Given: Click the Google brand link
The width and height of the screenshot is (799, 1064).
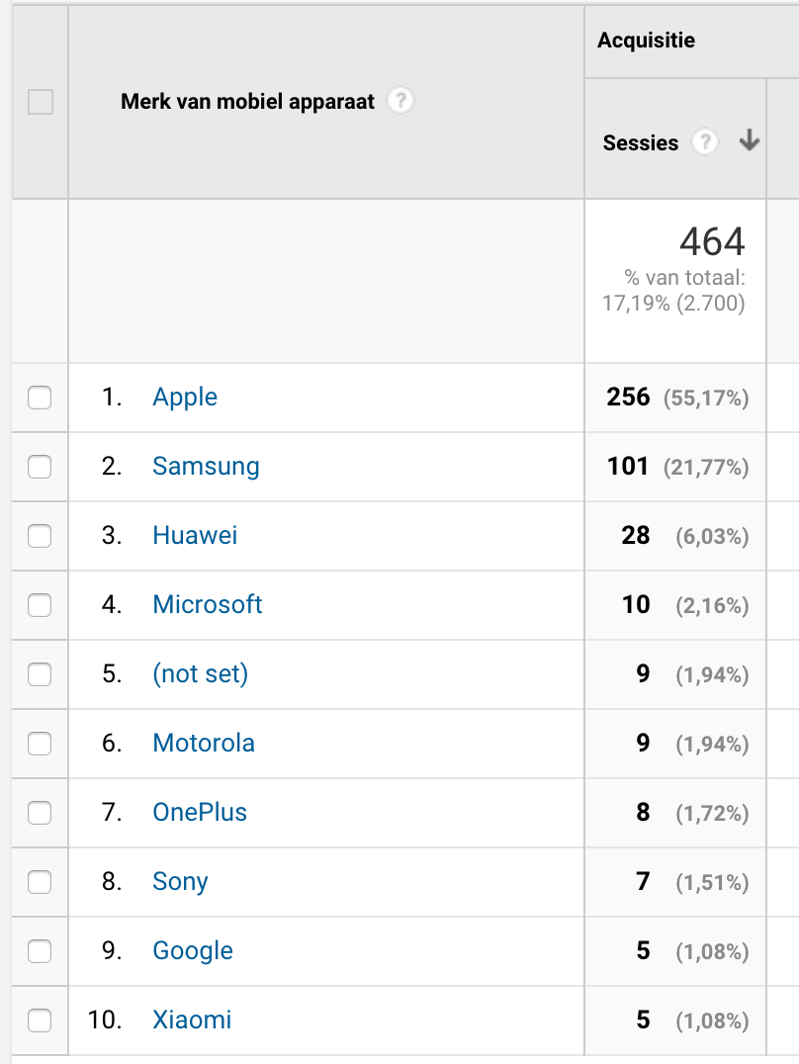Looking at the screenshot, I should tap(193, 951).
